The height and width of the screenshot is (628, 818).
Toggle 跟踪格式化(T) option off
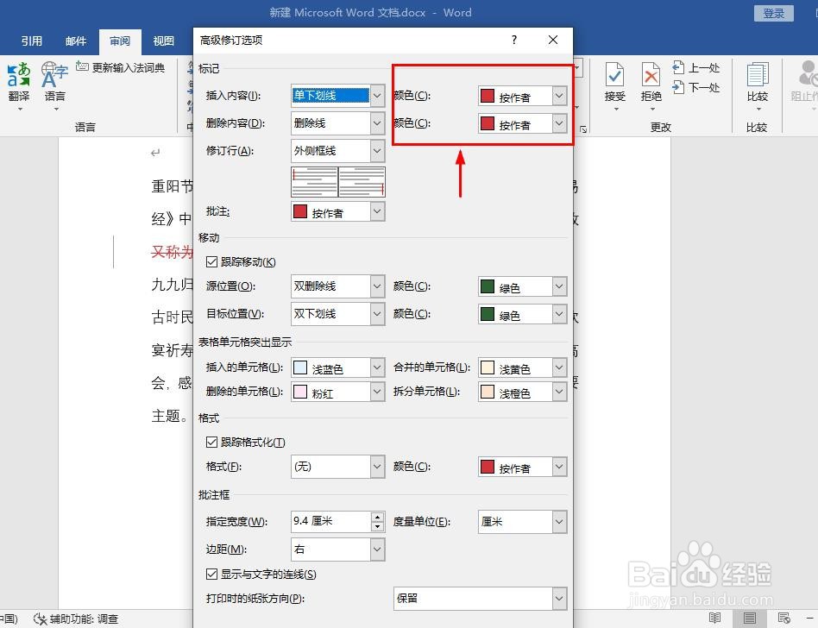coord(211,442)
